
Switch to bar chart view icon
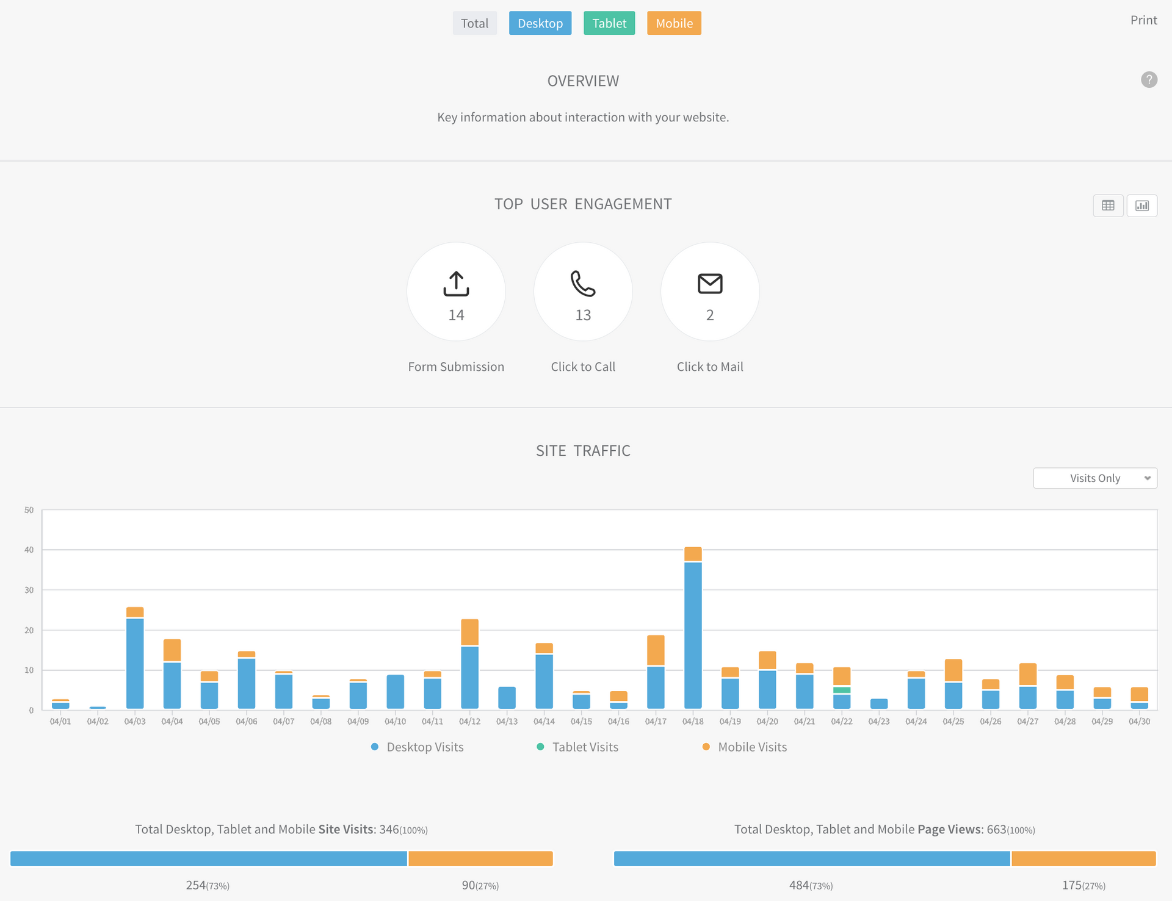point(1141,206)
